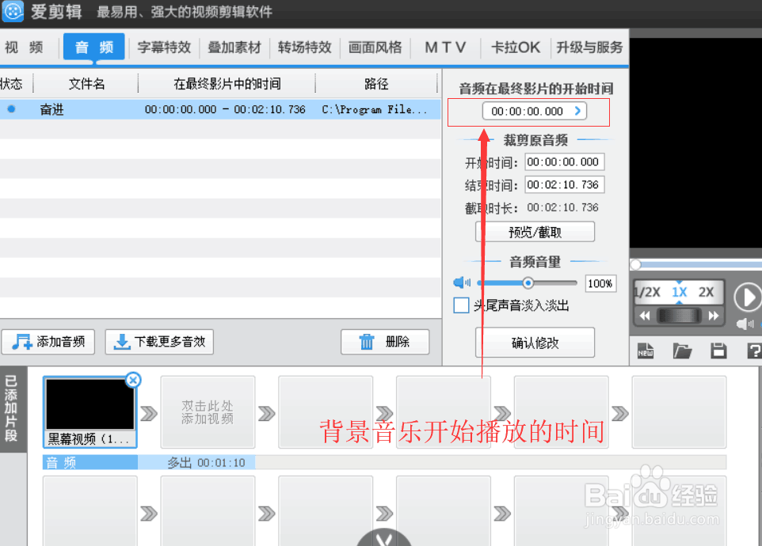Remove the 黑幕视频 clip with X icon
Screen dimensions: 762x546
[x=133, y=380]
